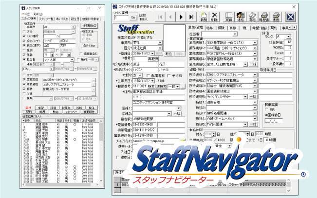Open 事業所 本社 dropdown in registration form
Screen dimensions: 317x198
pos(160,43)
